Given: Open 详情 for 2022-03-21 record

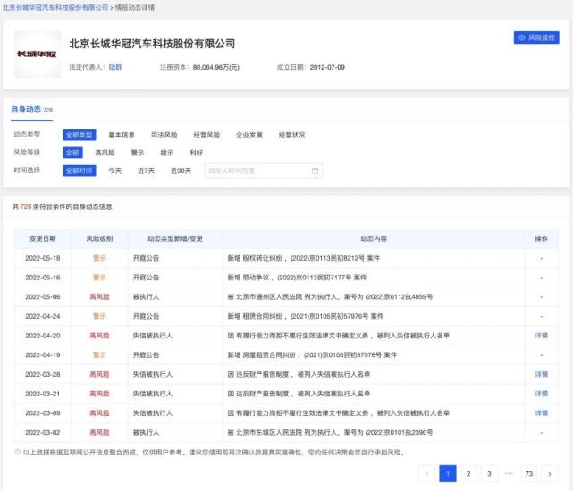Looking at the screenshot, I should click(541, 394).
